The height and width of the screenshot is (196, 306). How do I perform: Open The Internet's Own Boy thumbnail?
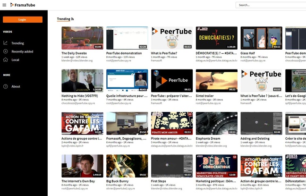(x=82, y=166)
